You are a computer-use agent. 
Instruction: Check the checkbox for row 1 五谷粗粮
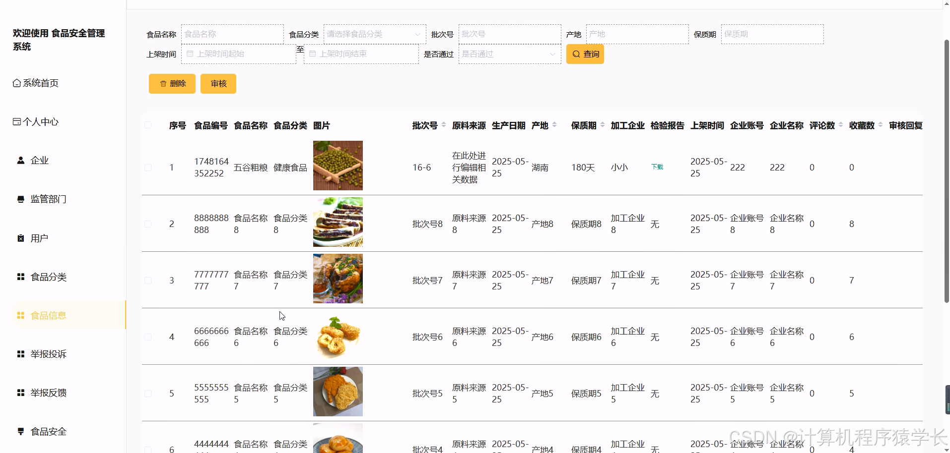point(147,167)
